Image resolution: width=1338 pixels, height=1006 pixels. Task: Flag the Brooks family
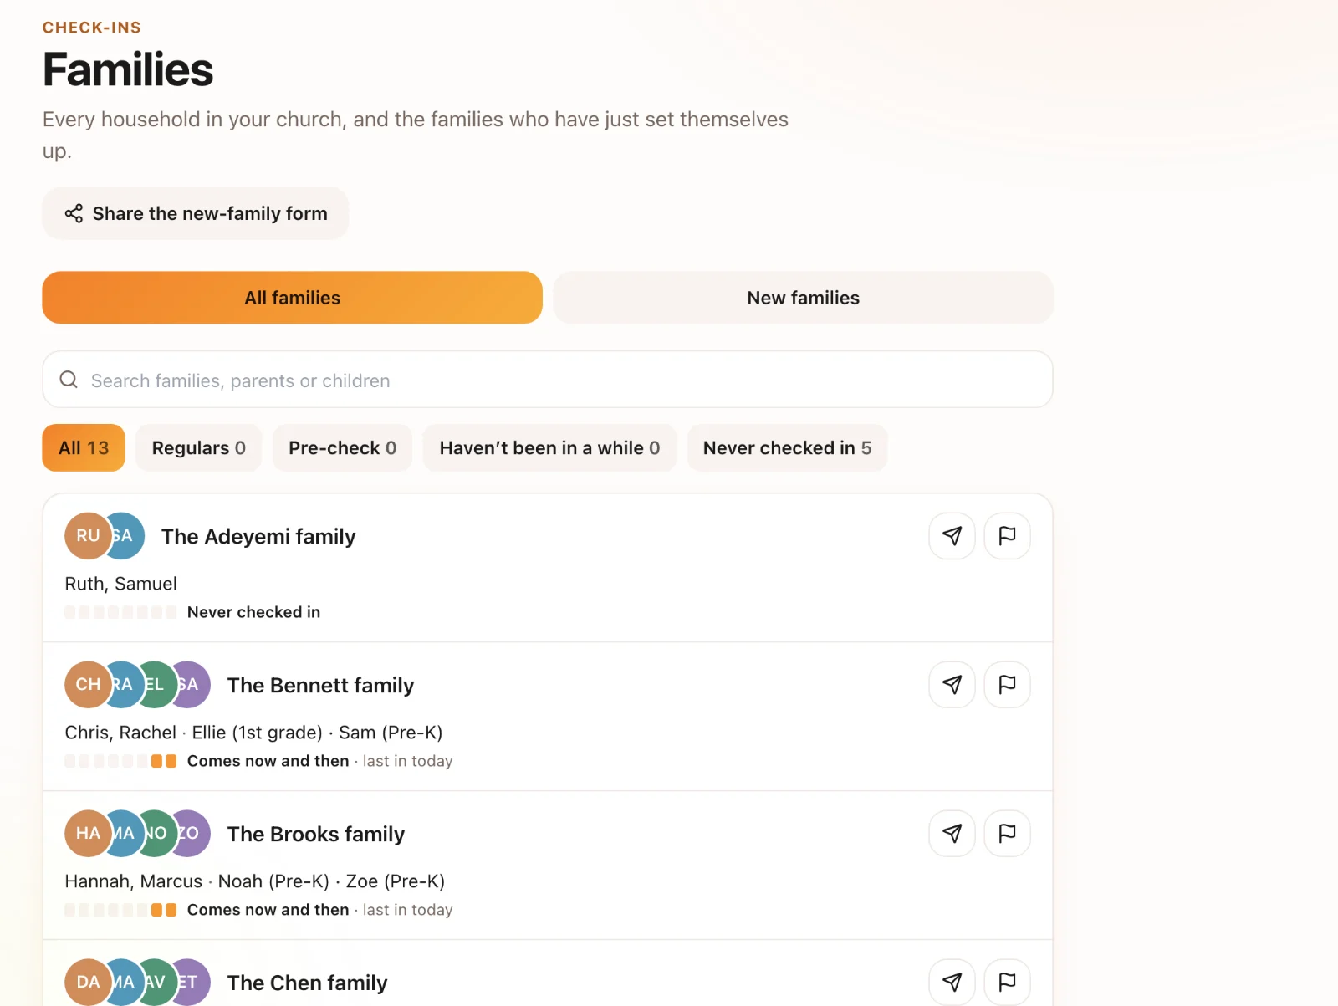[1007, 834]
